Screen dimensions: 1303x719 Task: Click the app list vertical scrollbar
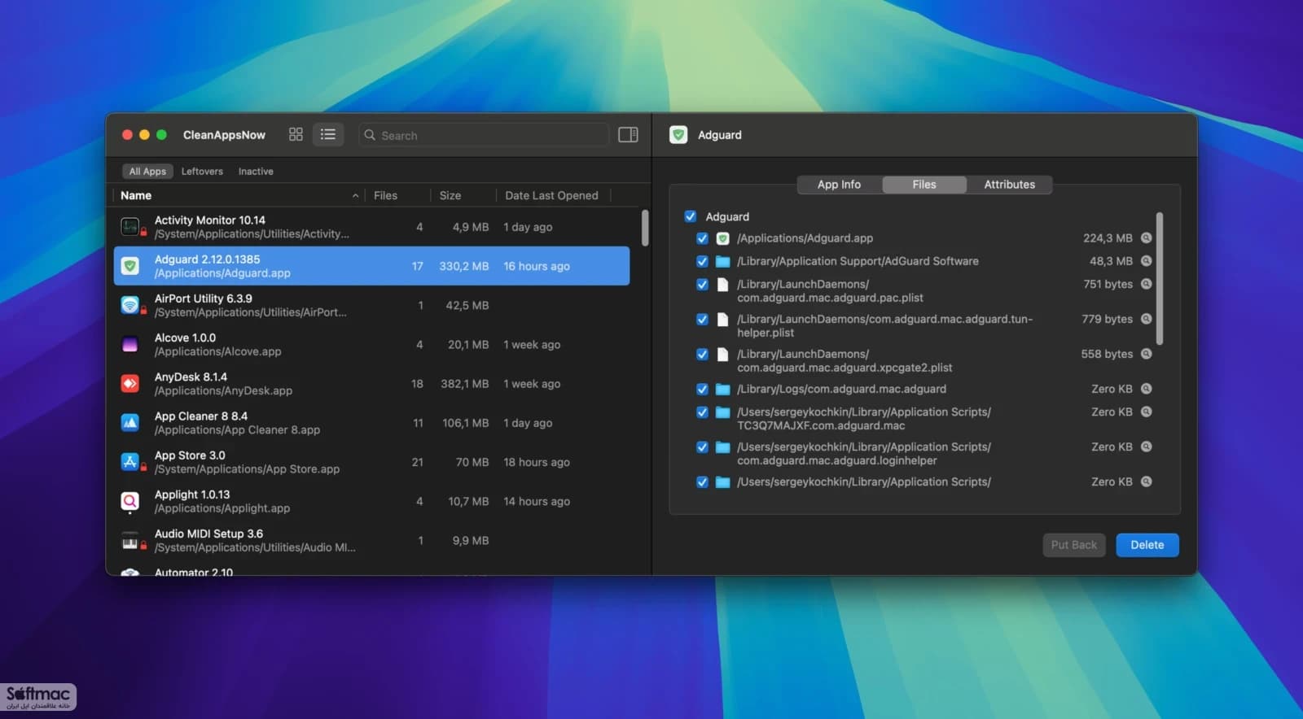tap(645, 228)
